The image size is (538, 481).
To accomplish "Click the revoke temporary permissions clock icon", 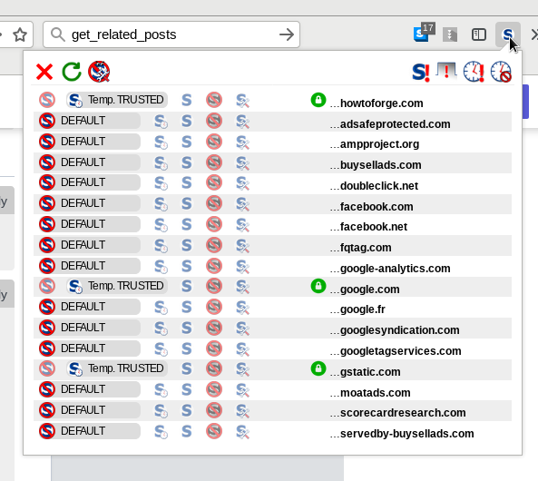I will tap(501, 72).
